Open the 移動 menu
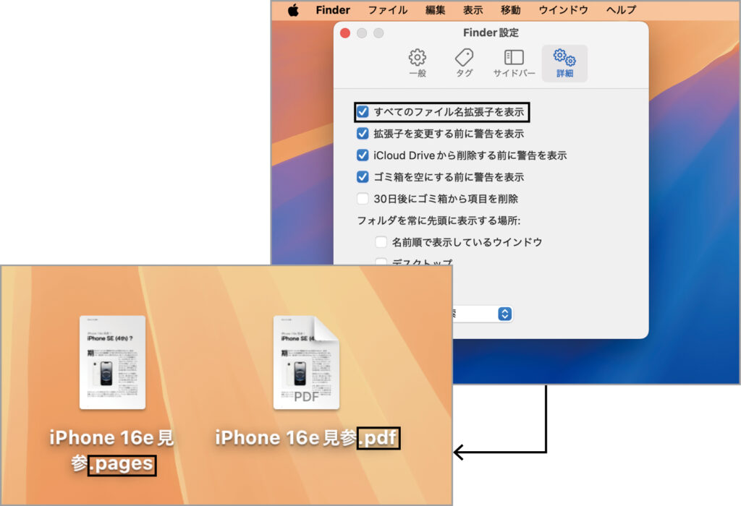 tap(510, 10)
